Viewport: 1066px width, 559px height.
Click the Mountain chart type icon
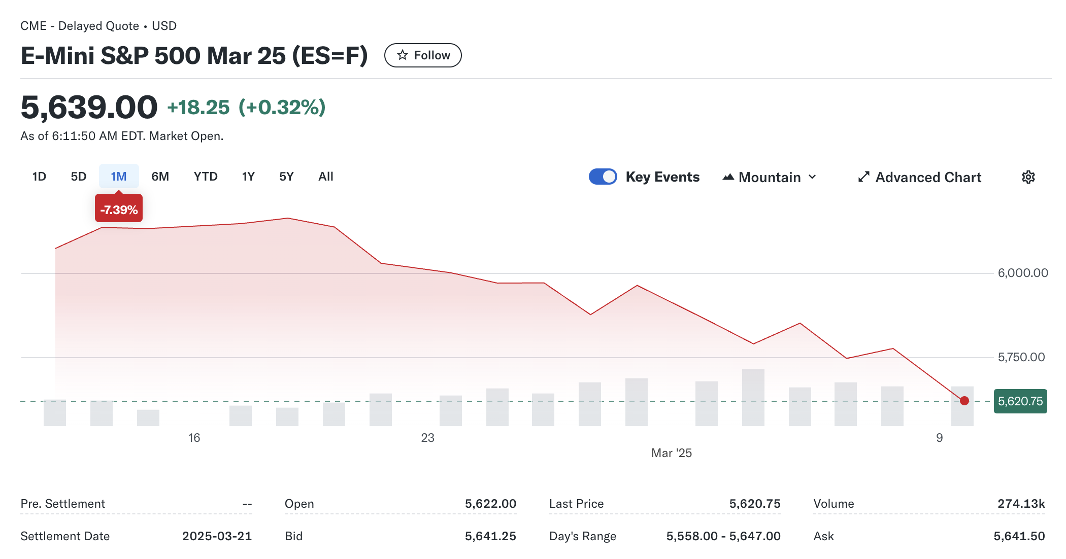pos(728,177)
